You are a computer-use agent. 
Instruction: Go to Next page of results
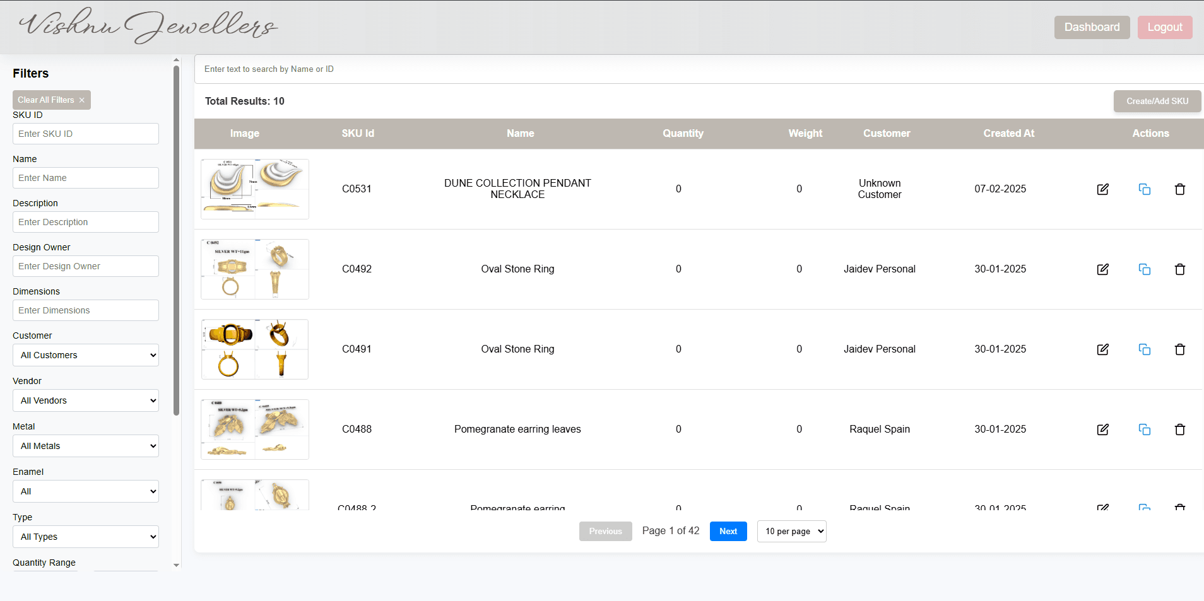pos(728,531)
